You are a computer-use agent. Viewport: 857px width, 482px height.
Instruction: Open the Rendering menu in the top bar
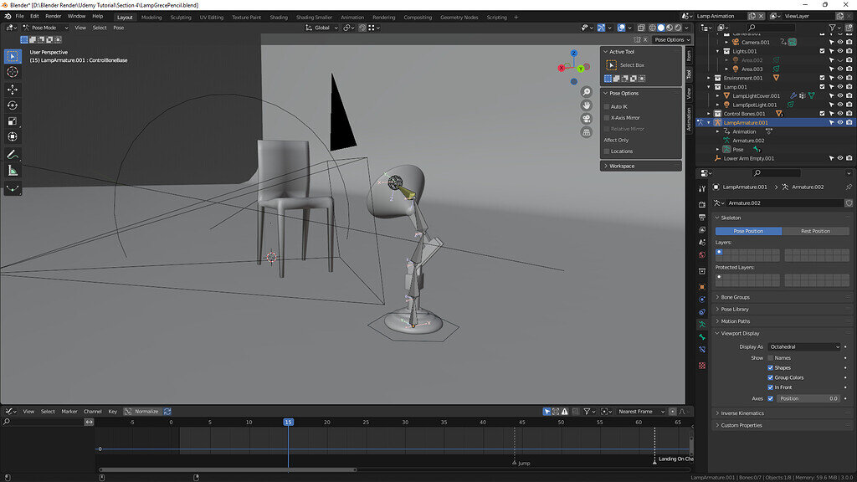click(x=384, y=17)
